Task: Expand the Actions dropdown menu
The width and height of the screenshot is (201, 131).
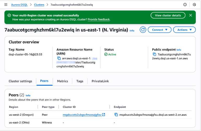Action: coord(184,30)
